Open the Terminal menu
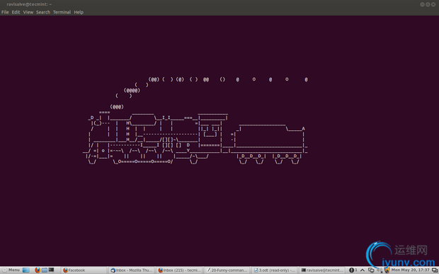Screen dimensions: 439x274 (x=62, y=12)
